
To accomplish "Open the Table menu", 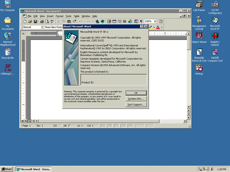I will [x=76, y=16].
